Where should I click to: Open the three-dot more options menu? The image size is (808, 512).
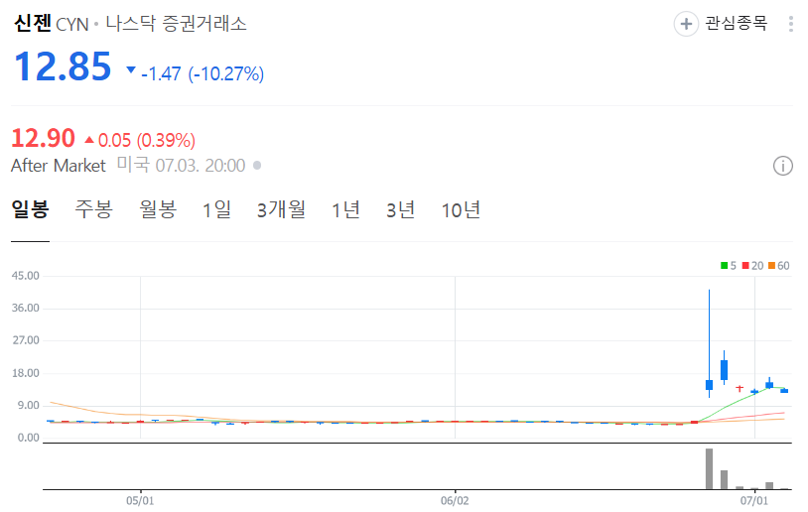pyautogui.click(x=790, y=24)
